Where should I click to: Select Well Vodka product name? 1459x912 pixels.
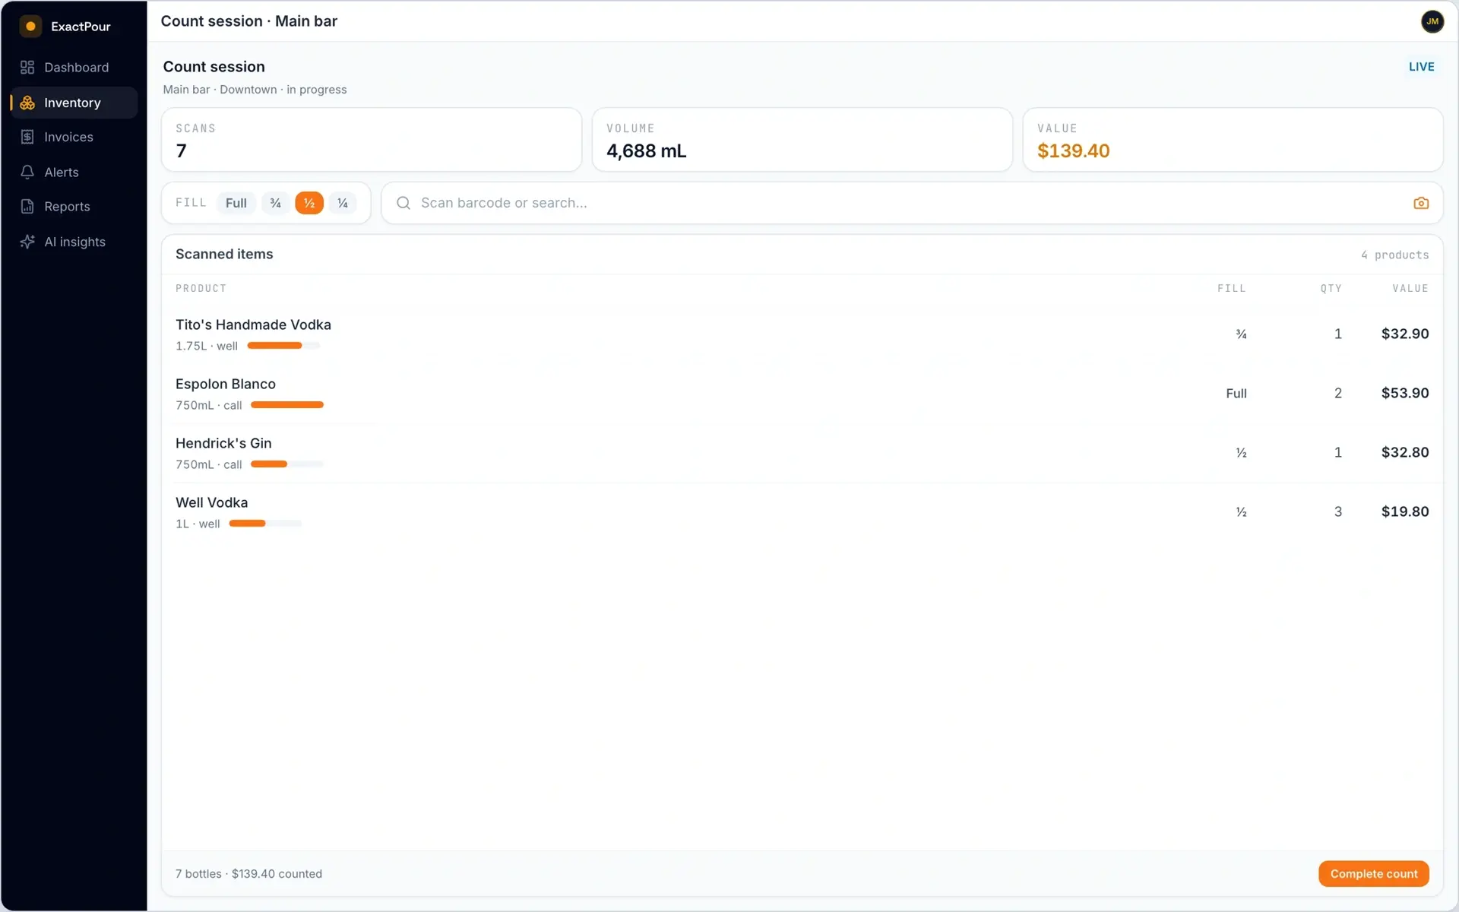pyautogui.click(x=211, y=502)
